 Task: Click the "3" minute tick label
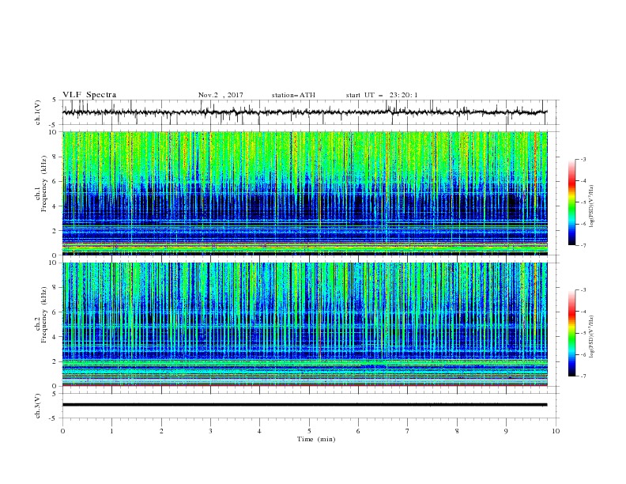210,431
